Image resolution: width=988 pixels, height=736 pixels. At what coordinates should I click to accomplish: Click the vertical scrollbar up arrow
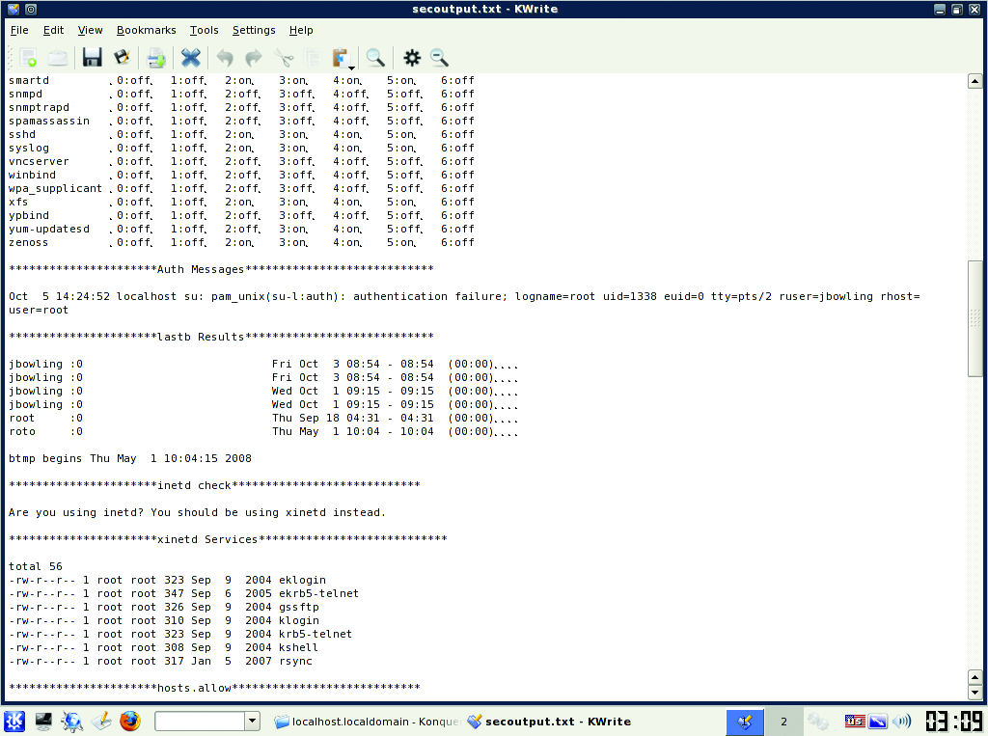pyautogui.click(x=974, y=81)
